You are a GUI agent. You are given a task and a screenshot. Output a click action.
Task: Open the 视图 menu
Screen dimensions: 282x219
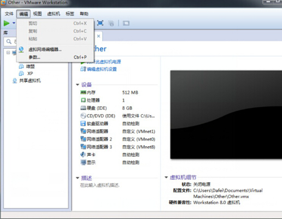pyautogui.click(x=37, y=14)
